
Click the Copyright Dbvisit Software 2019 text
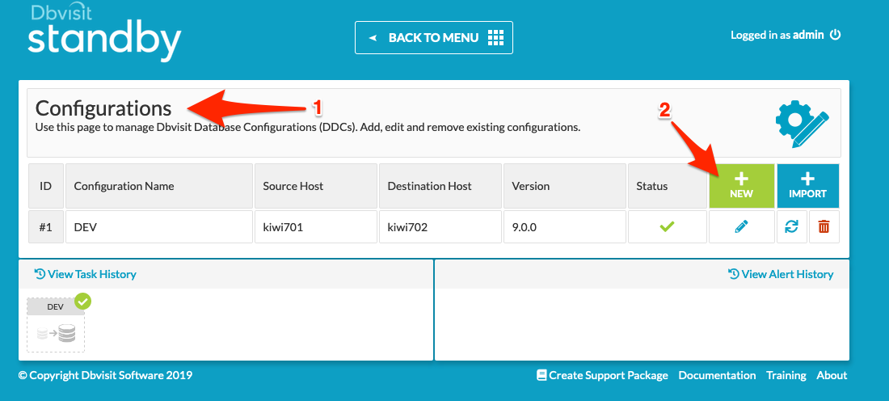pyautogui.click(x=105, y=375)
